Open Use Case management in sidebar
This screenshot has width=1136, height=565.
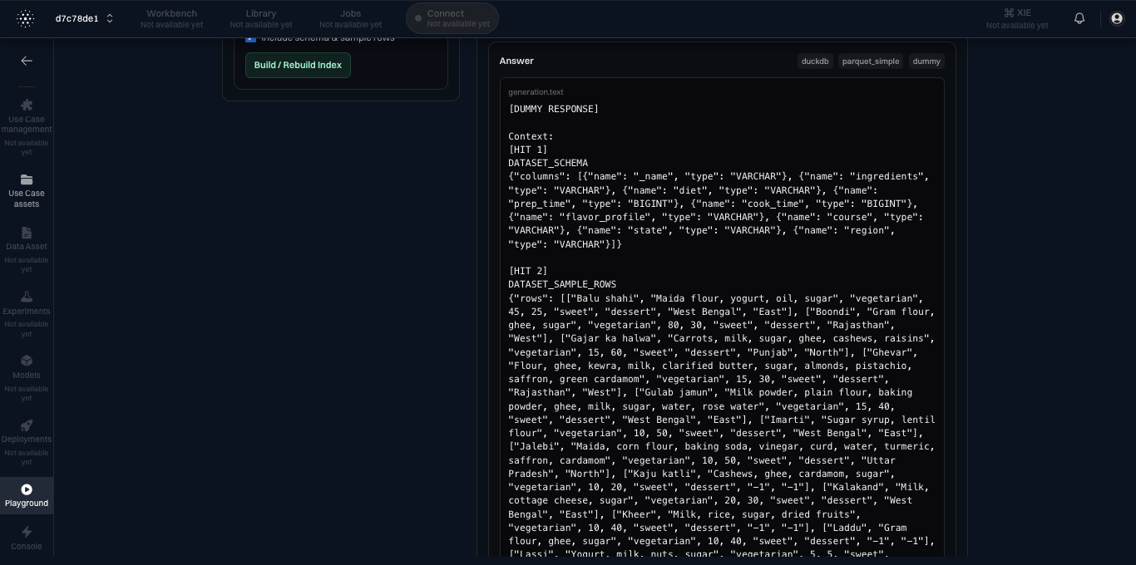27,127
